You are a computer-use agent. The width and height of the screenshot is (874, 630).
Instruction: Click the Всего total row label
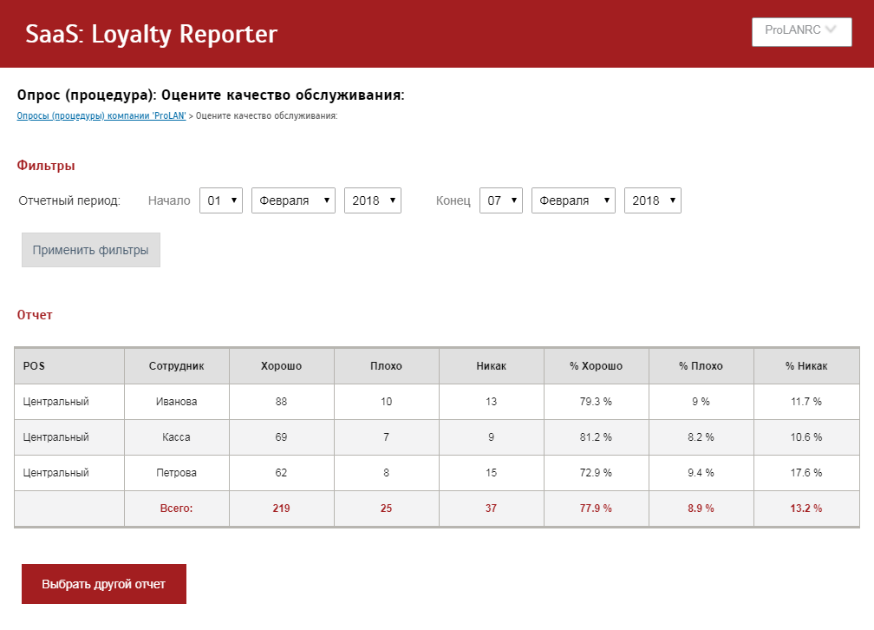tap(177, 509)
